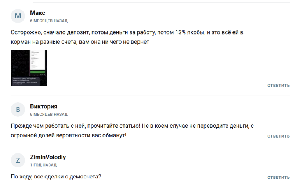Viewport: 303px width, 188px height.
Task: Click the comment text 'По-ходу, все сделки с демосчета?'
Action: [56, 177]
